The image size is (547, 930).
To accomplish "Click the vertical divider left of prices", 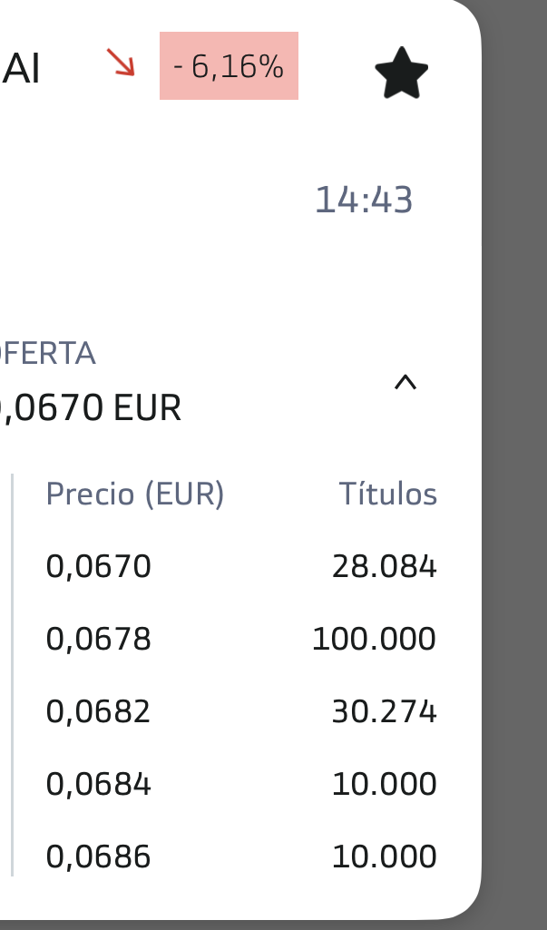I will pos(12,676).
